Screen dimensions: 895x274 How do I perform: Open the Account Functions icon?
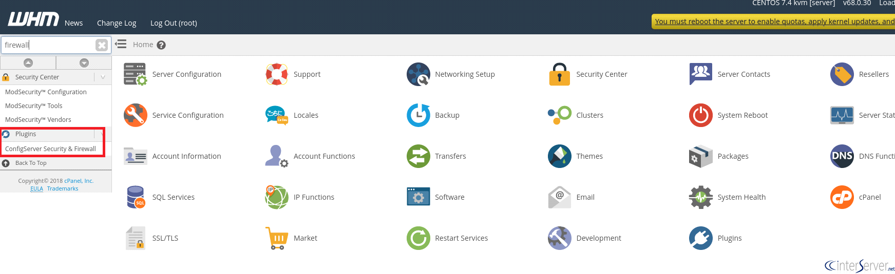click(277, 156)
